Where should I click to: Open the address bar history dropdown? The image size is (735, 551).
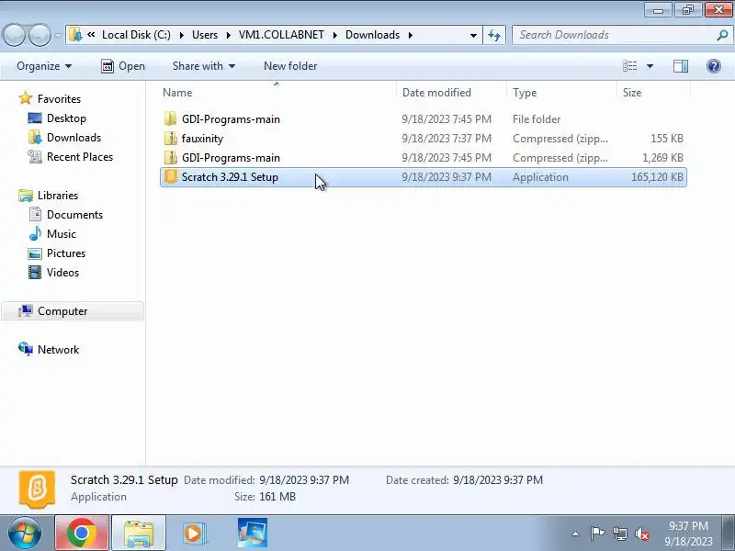[473, 35]
